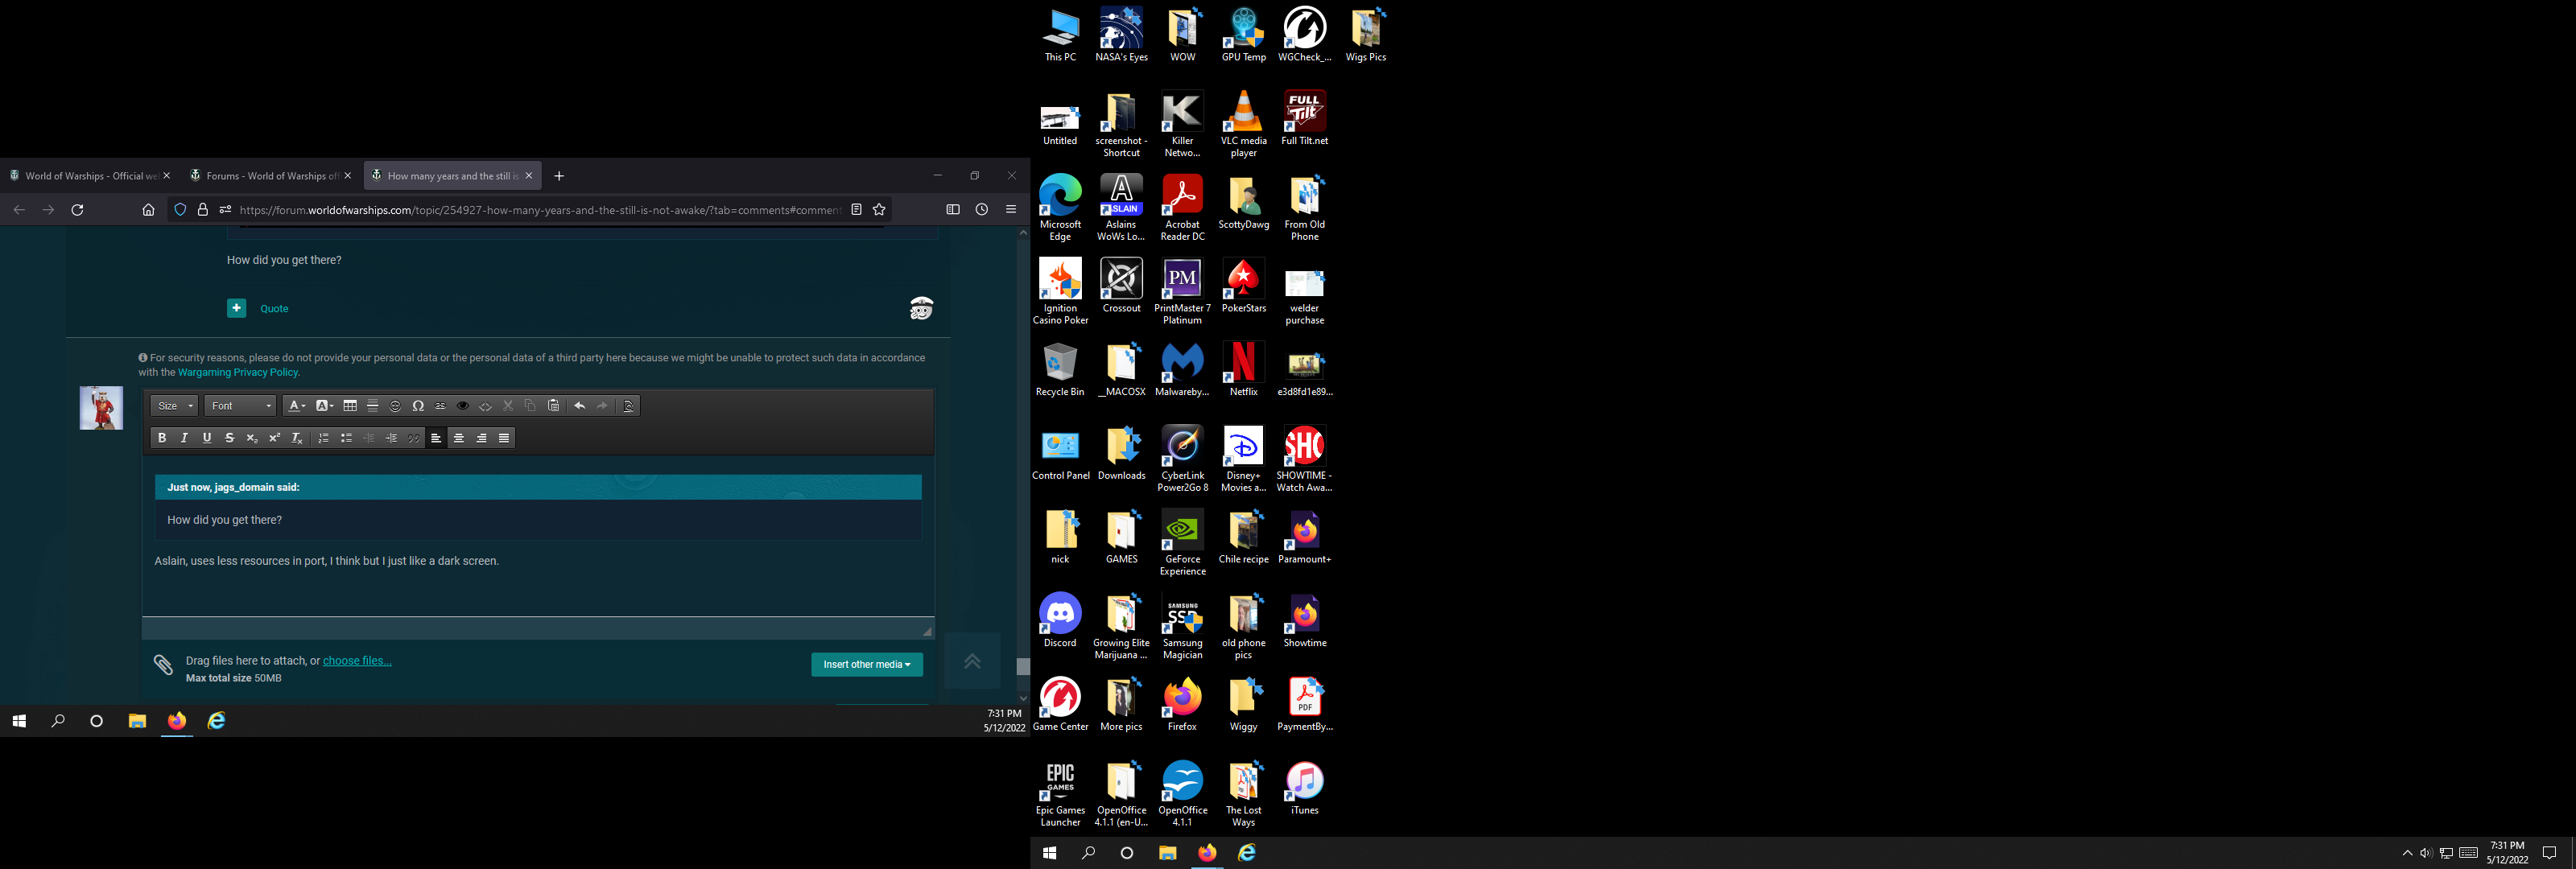Insert numbered list in reply

point(323,438)
